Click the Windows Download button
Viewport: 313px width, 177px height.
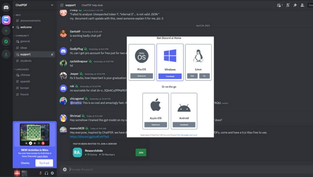[170, 76]
